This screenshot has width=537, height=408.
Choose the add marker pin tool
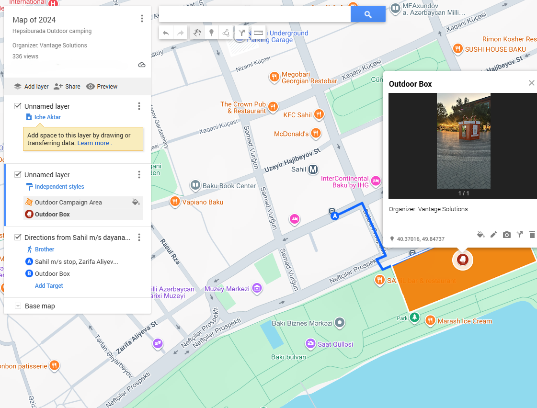point(211,33)
